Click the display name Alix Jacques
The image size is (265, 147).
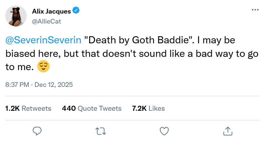click(51, 11)
